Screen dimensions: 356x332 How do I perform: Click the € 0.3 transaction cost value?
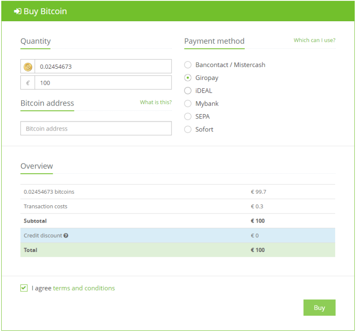pos(257,207)
